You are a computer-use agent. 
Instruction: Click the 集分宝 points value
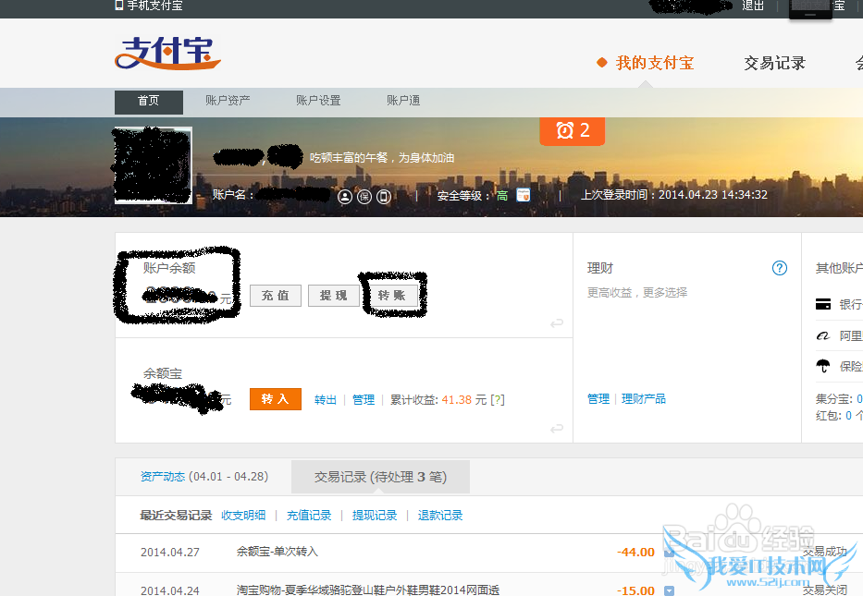[x=859, y=399]
